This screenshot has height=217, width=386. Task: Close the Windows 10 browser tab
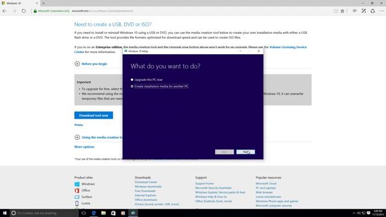tap(37, 3)
